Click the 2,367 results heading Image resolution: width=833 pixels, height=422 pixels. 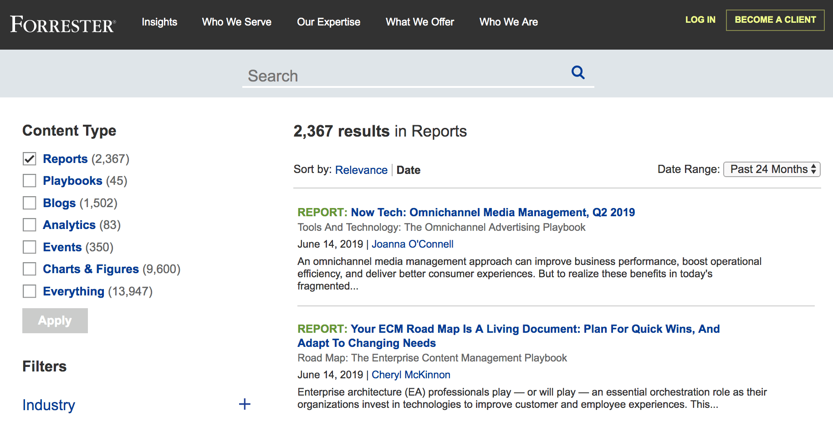coord(380,131)
